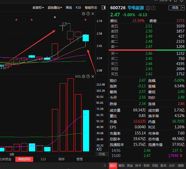Image resolution: width=186 pixels, height=169 pixels.
Task: Open the 财务 finance tab
Action: click(147, 166)
